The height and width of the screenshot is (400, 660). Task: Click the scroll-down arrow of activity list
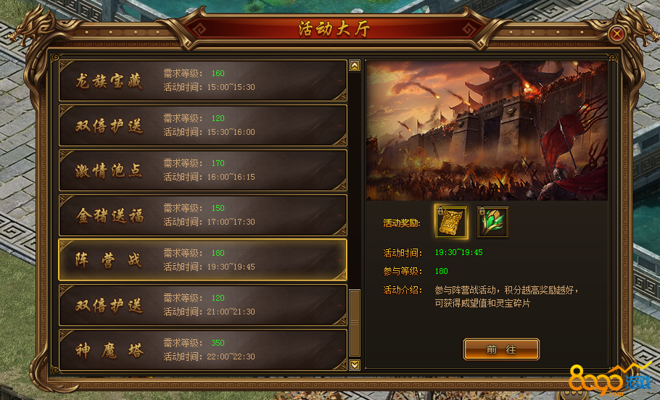click(355, 364)
